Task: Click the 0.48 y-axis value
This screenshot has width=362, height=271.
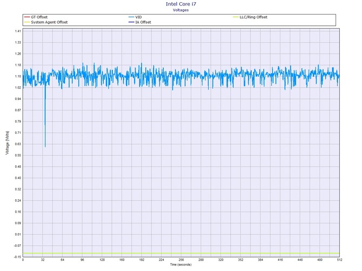Action: tap(18, 167)
